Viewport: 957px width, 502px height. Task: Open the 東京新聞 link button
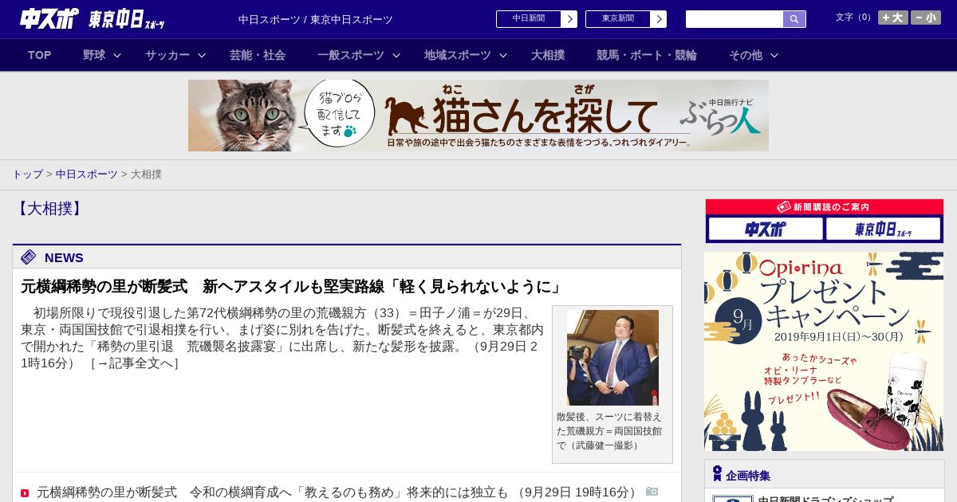[x=618, y=19]
